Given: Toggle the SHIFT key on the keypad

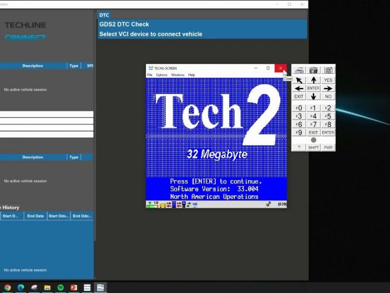Looking at the screenshot, I should point(313,147).
